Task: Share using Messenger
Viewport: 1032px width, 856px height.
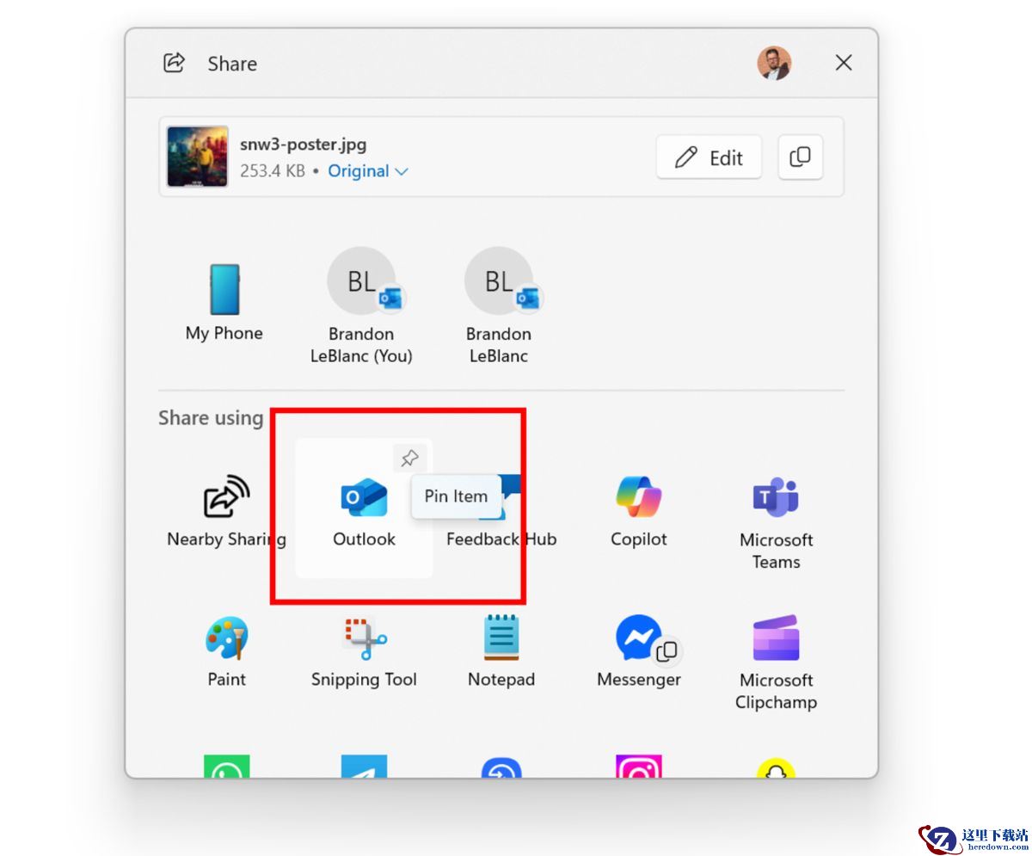Action: point(639,650)
